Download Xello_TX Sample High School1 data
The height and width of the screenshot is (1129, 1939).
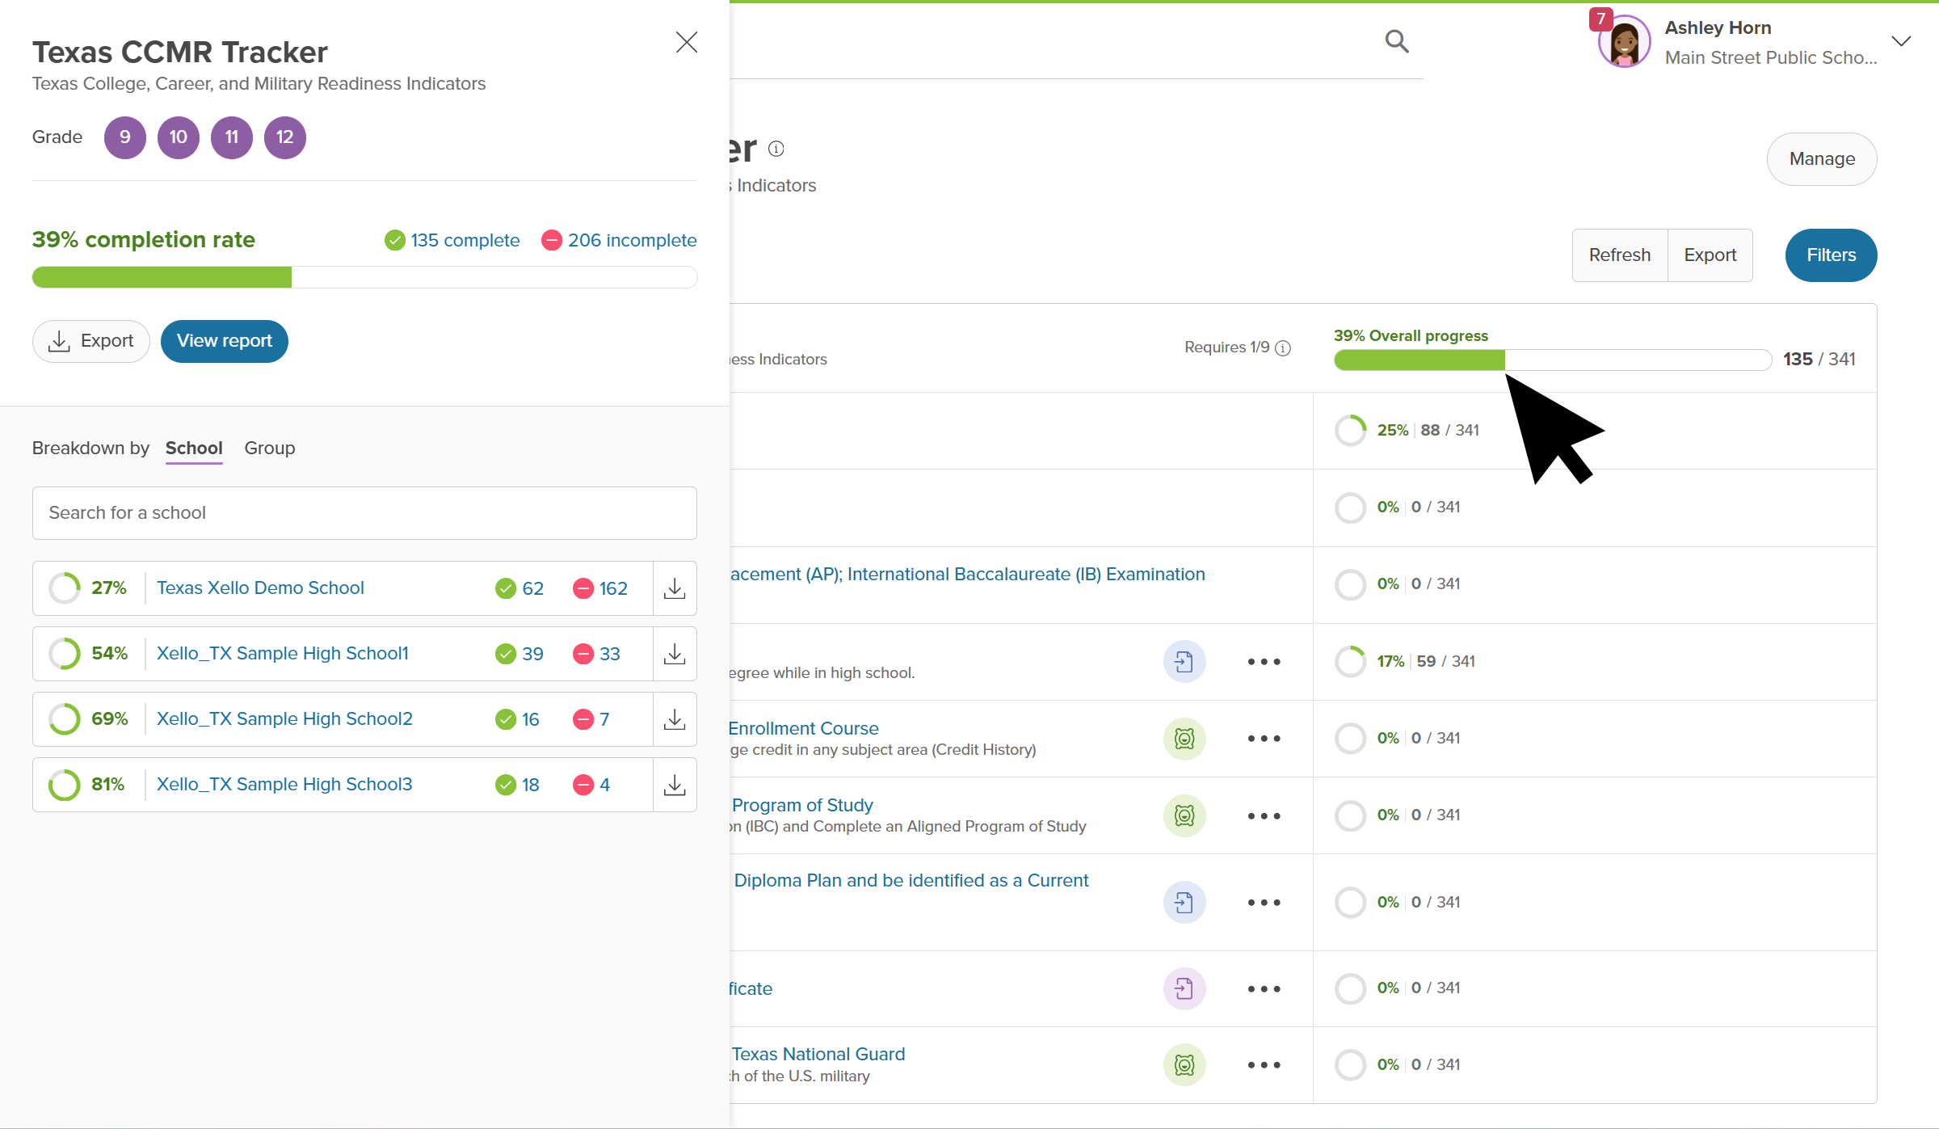point(675,654)
